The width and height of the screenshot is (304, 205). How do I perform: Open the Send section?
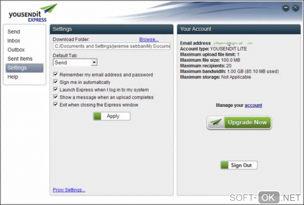click(14, 32)
